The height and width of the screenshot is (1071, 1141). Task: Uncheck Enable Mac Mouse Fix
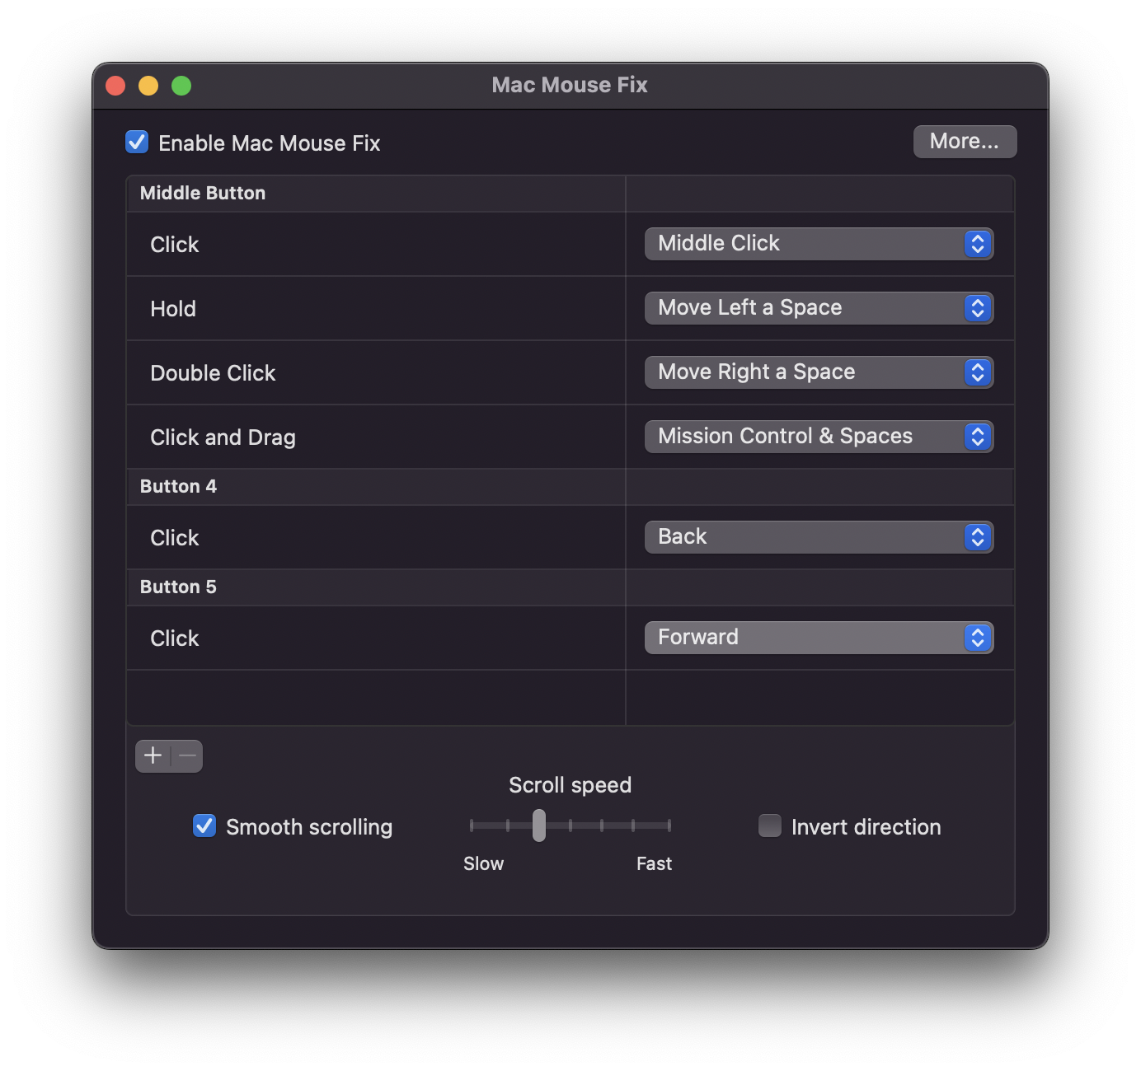[x=136, y=142]
